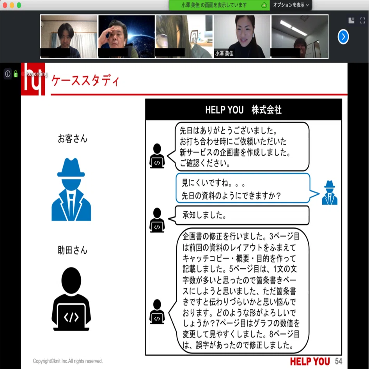Click the HELP YOU 株式会社 header
Viewport: 369px width, 369px height.
click(x=243, y=110)
